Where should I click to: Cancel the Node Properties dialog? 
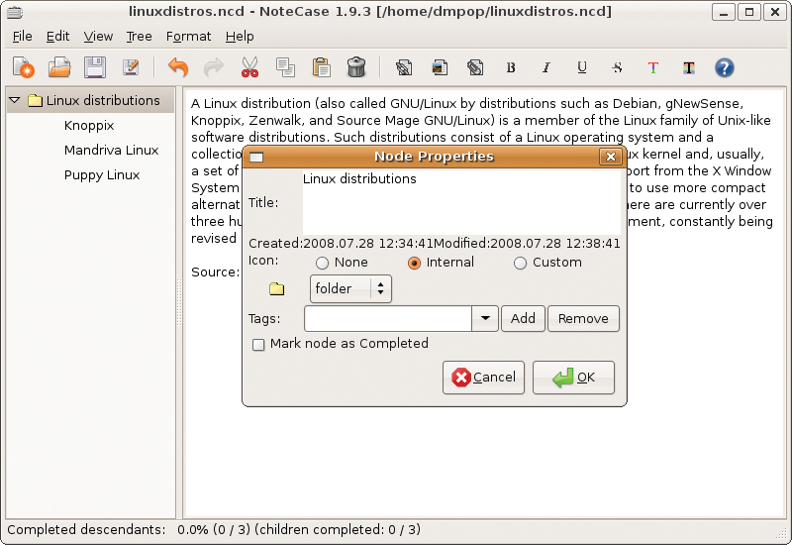click(x=483, y=378)
